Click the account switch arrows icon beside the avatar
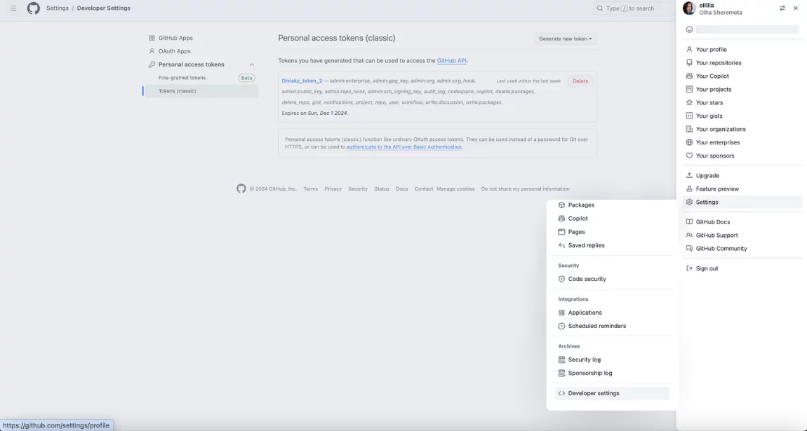Screen dimensions: 807x431 pos(782,8)
